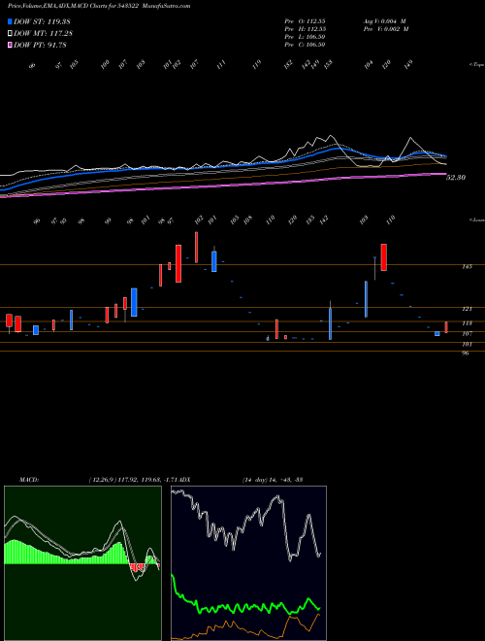Click the magenta DOW PT legend swatch
Viewport: 485px width, 641px height.
coord(11,45)
